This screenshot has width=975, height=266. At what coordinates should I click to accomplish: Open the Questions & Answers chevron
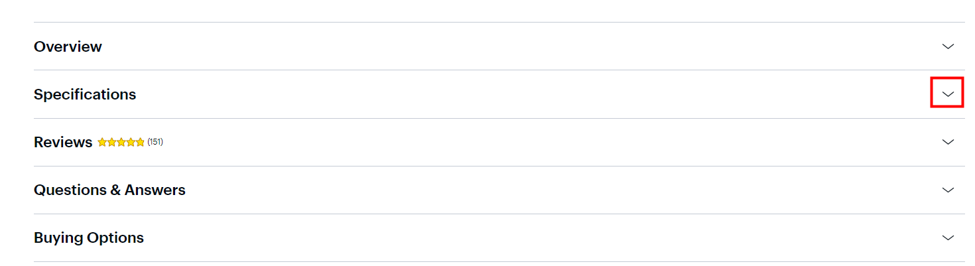(x=948, y=190)
